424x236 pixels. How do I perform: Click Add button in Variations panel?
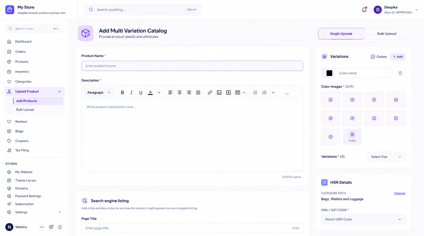click(x=398, y=57)
